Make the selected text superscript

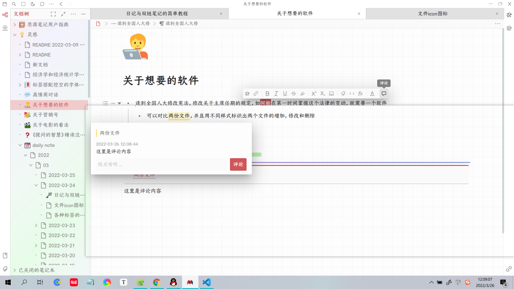pyautogui.click(x=314, y=94)
